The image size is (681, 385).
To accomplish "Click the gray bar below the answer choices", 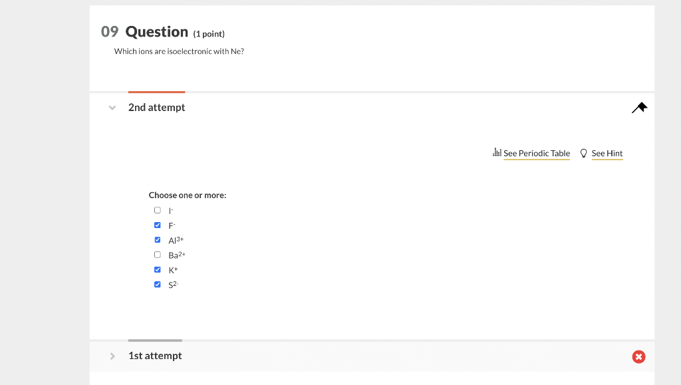I will pyautogui.click(x=154, y=340).
